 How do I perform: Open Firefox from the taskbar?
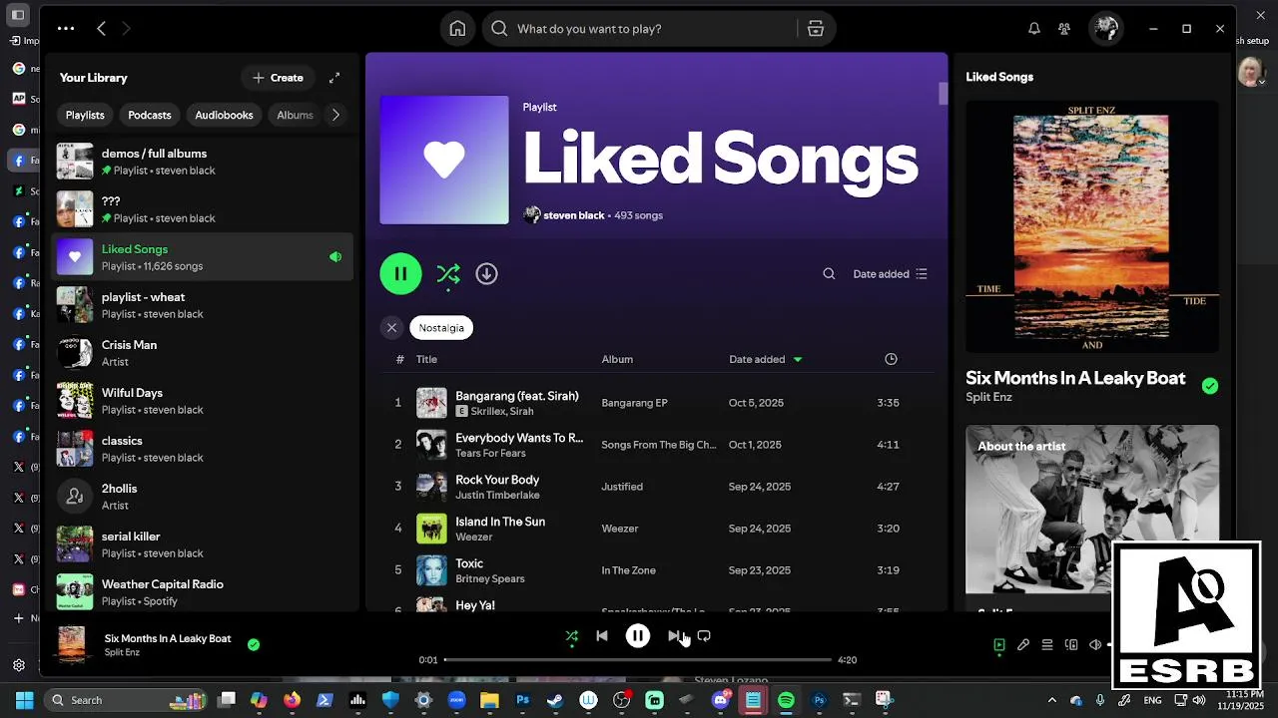tap(292, 700)
